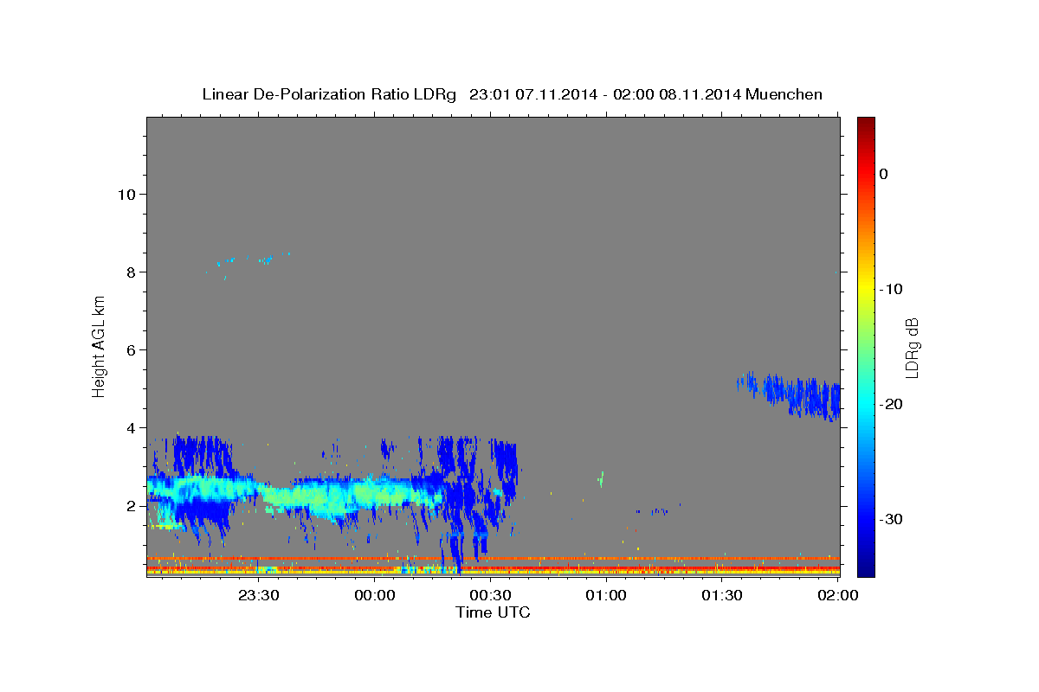Click the colorbar value '-30'
This screenshot has height=692, width=1039.
coord(891,519)
